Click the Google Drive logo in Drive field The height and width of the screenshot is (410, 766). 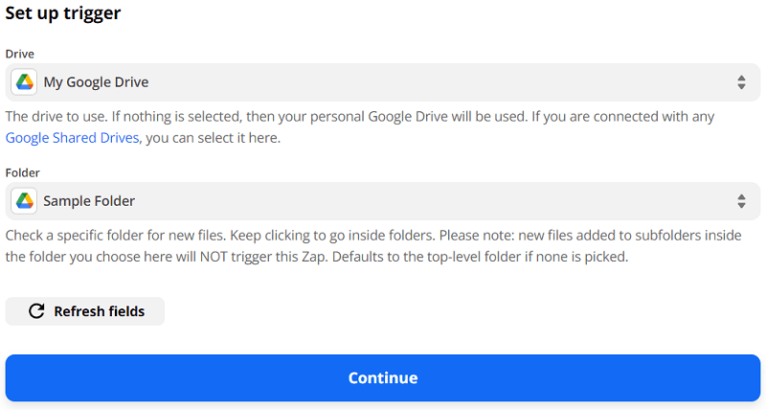24,82
